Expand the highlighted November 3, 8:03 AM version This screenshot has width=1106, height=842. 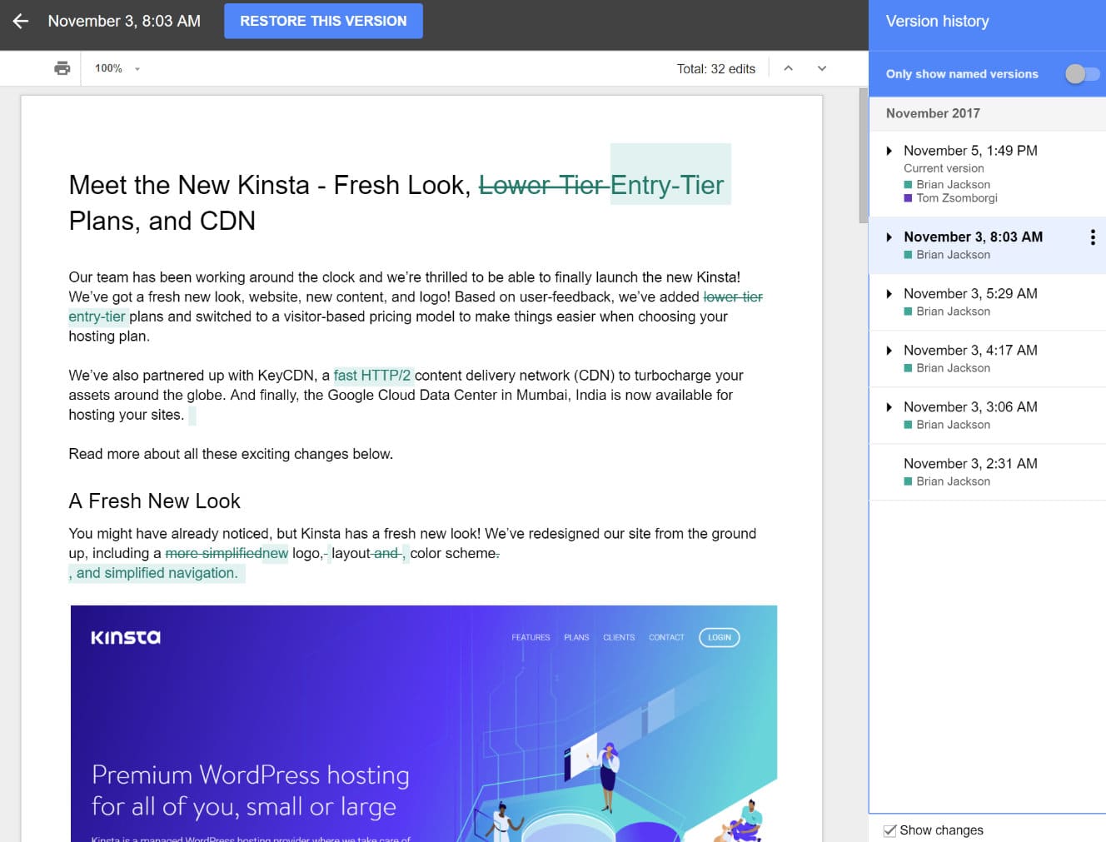click(x=889, y=237)
